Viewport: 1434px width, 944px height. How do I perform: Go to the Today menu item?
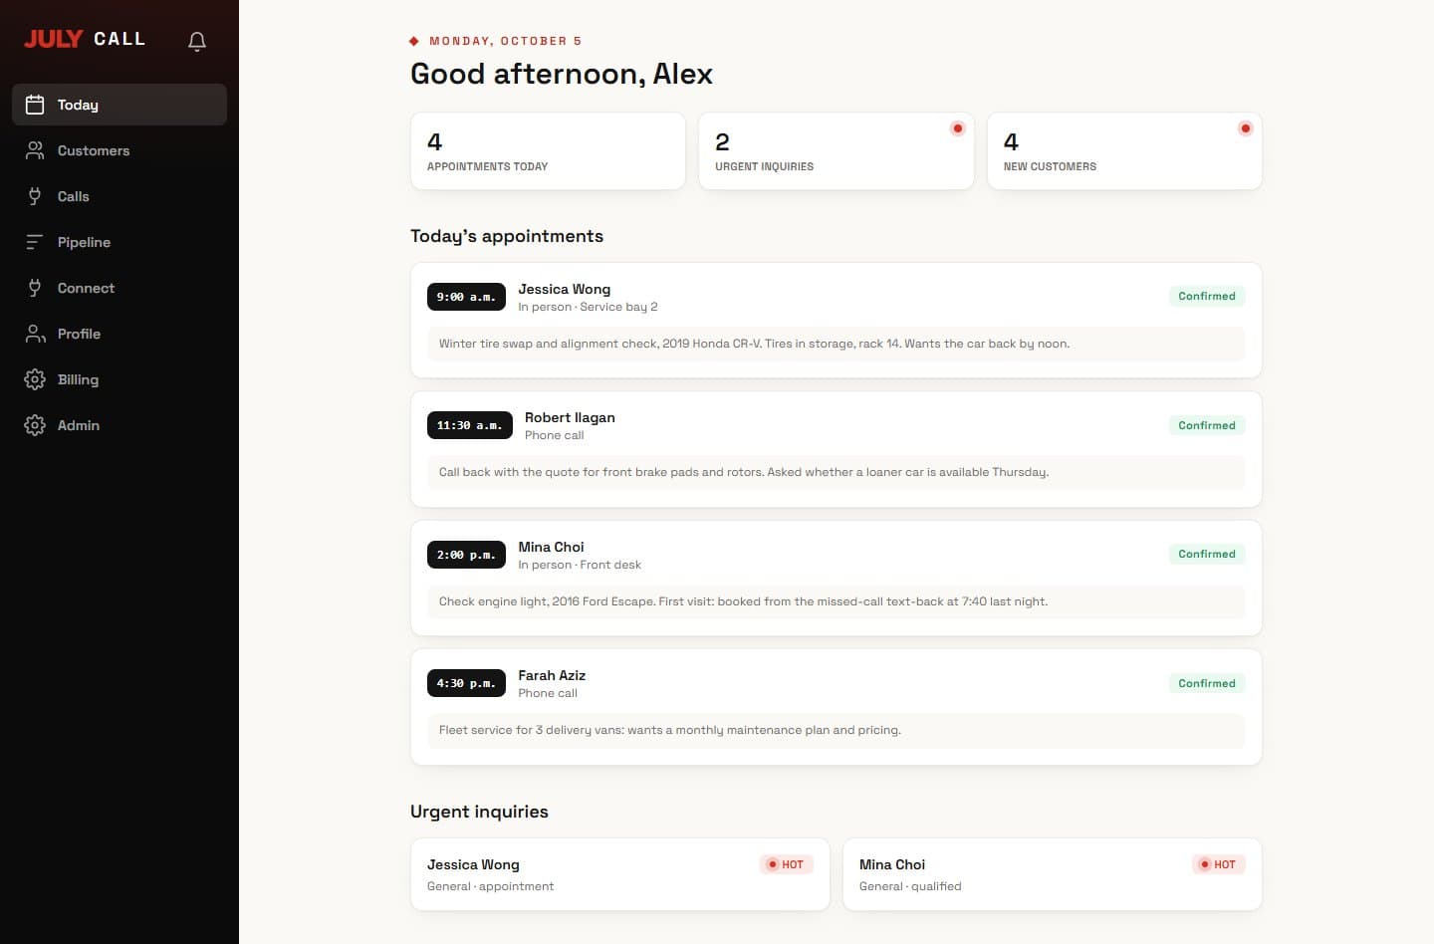click(119, 105)
